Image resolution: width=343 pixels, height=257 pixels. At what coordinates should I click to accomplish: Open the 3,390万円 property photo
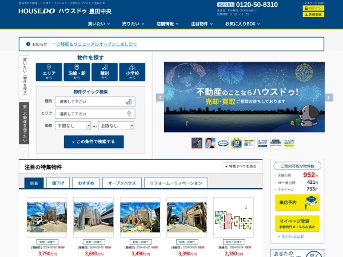click(186, 217)
